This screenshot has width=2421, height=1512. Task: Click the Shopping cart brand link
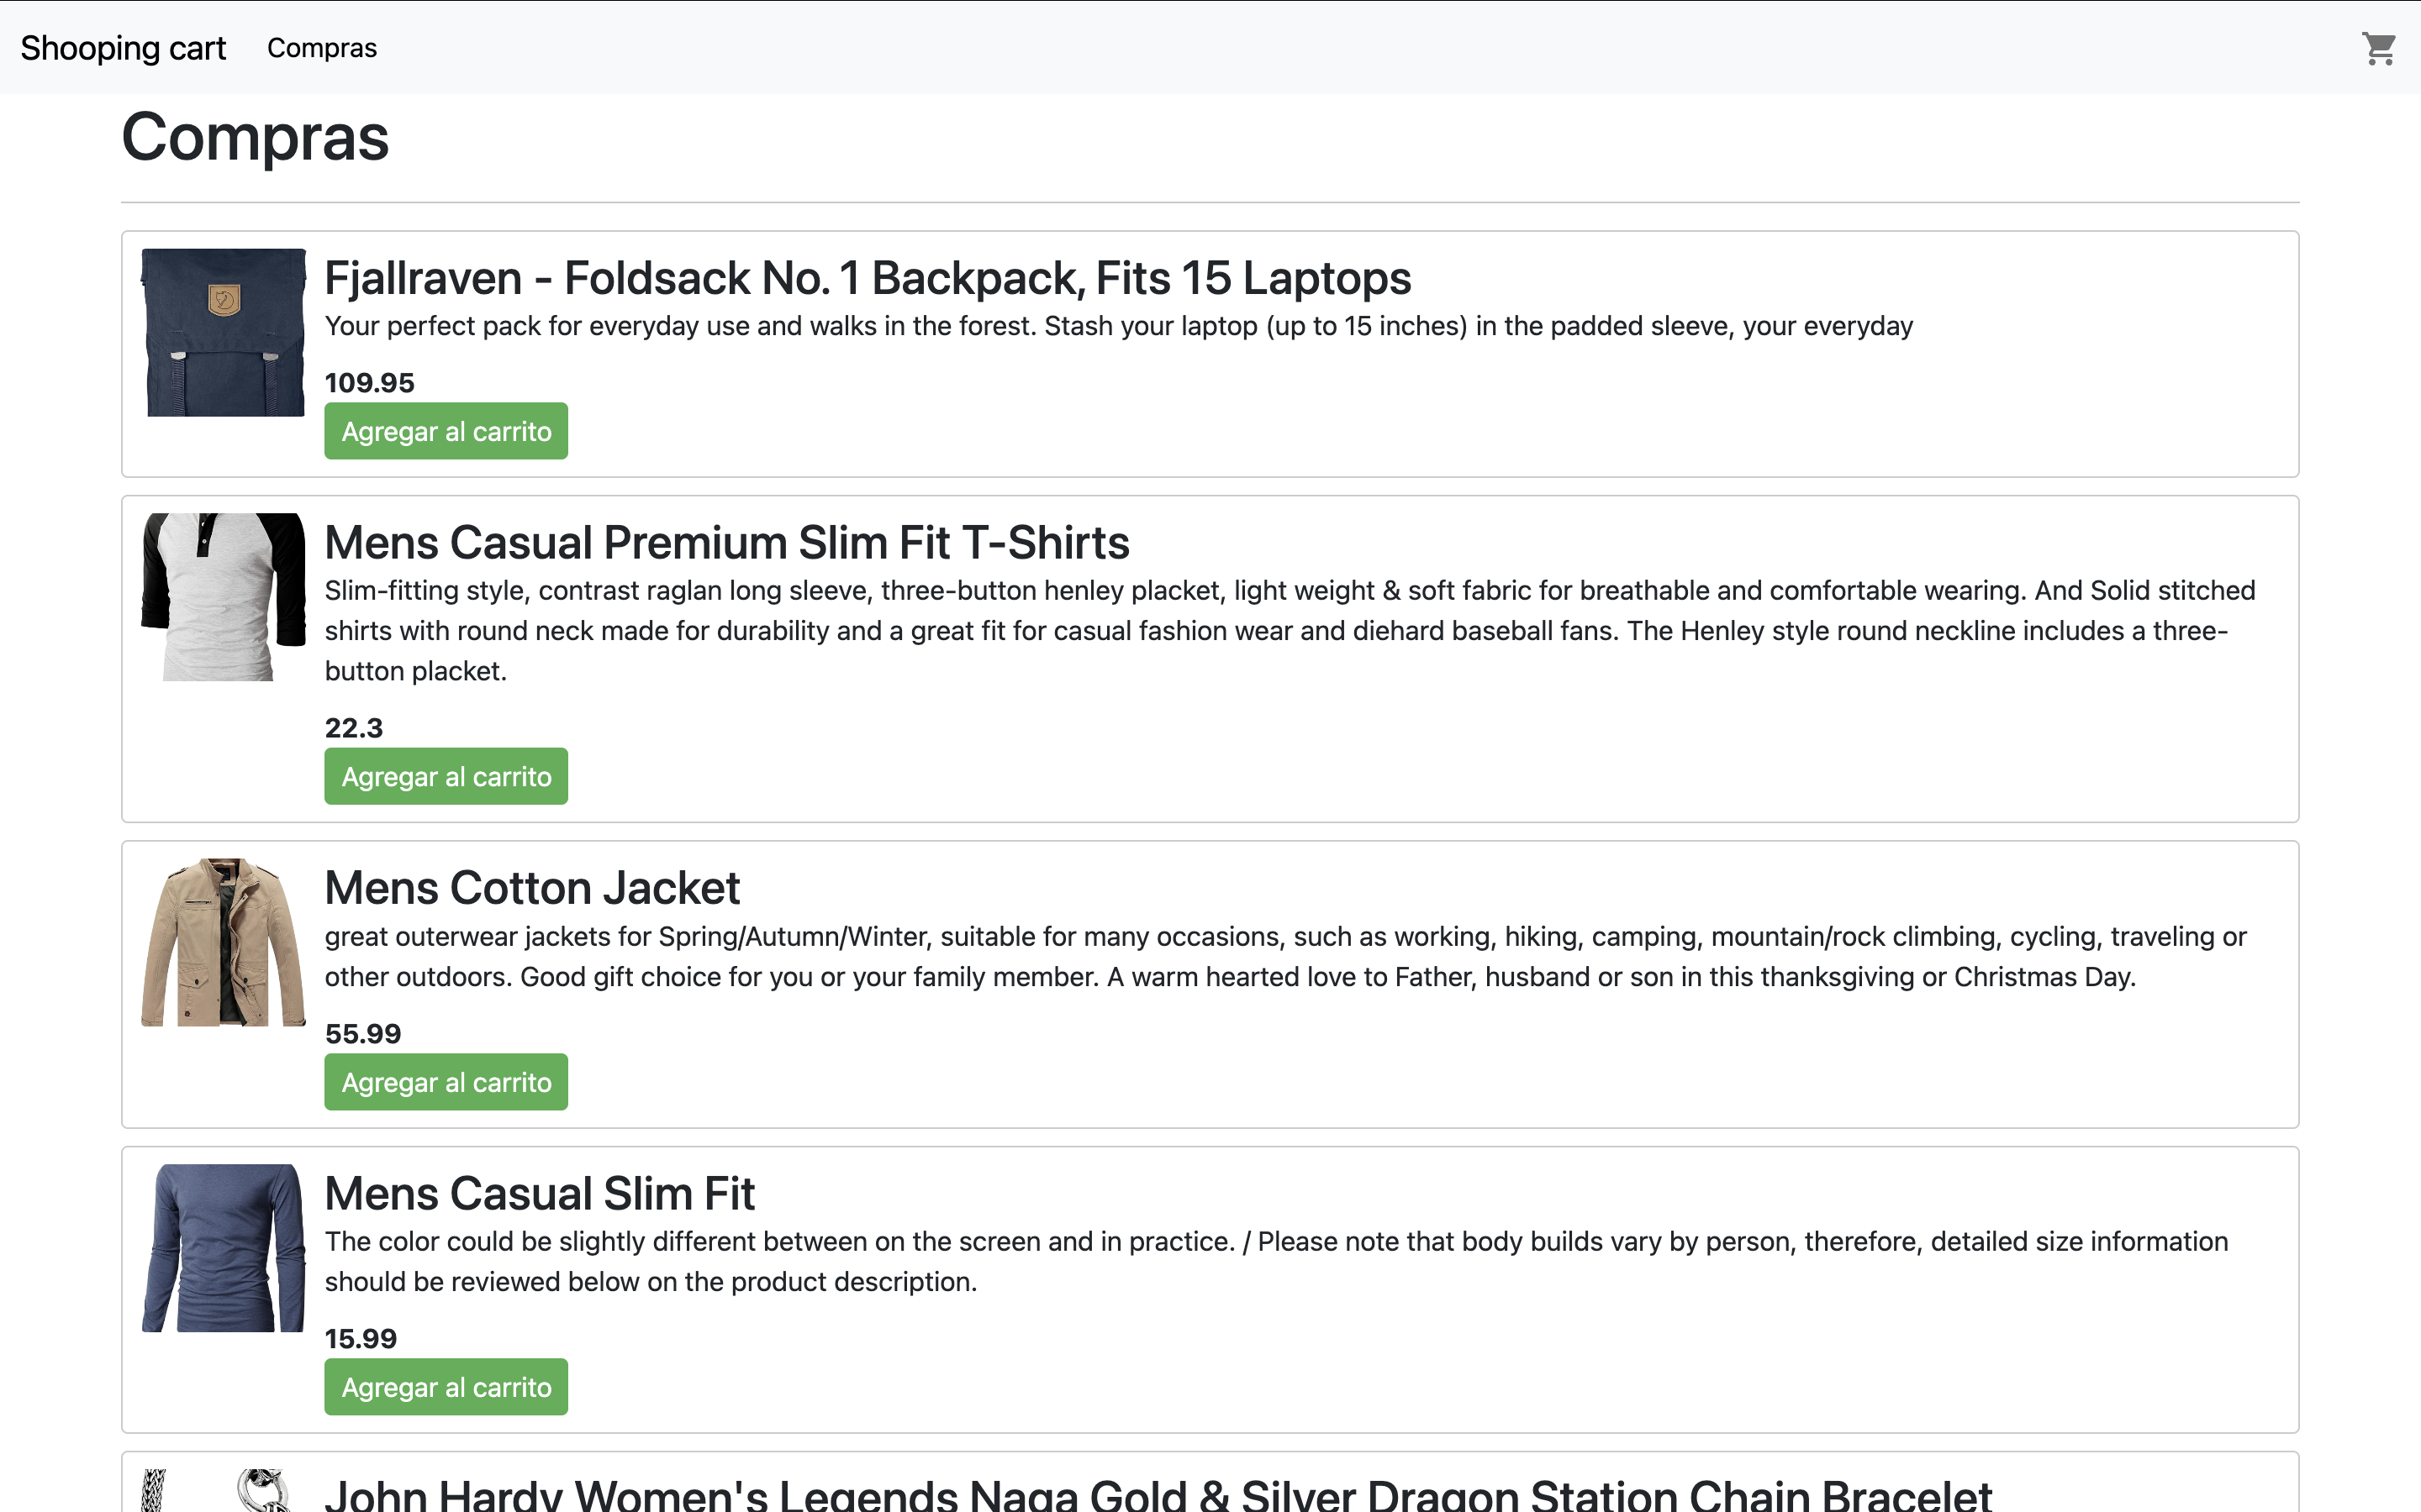123,48
